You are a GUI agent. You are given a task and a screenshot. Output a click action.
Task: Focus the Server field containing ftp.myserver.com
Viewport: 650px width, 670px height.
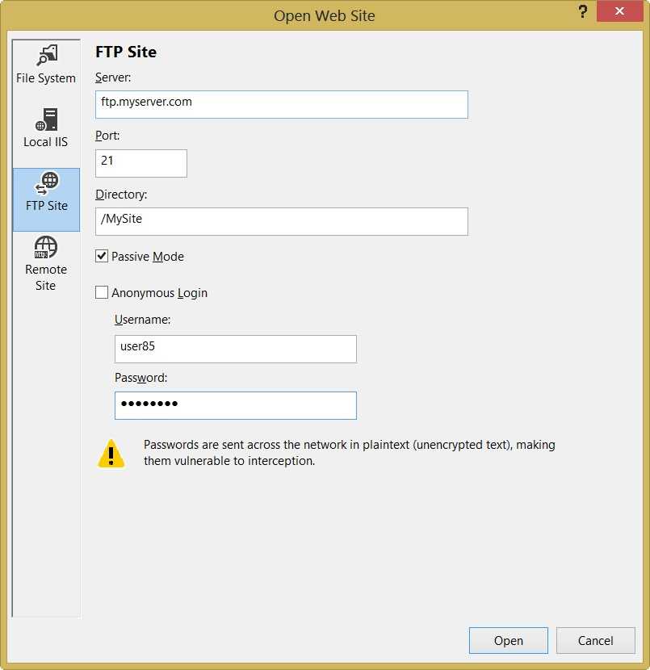pyautogui.click(x=281, y=104)
